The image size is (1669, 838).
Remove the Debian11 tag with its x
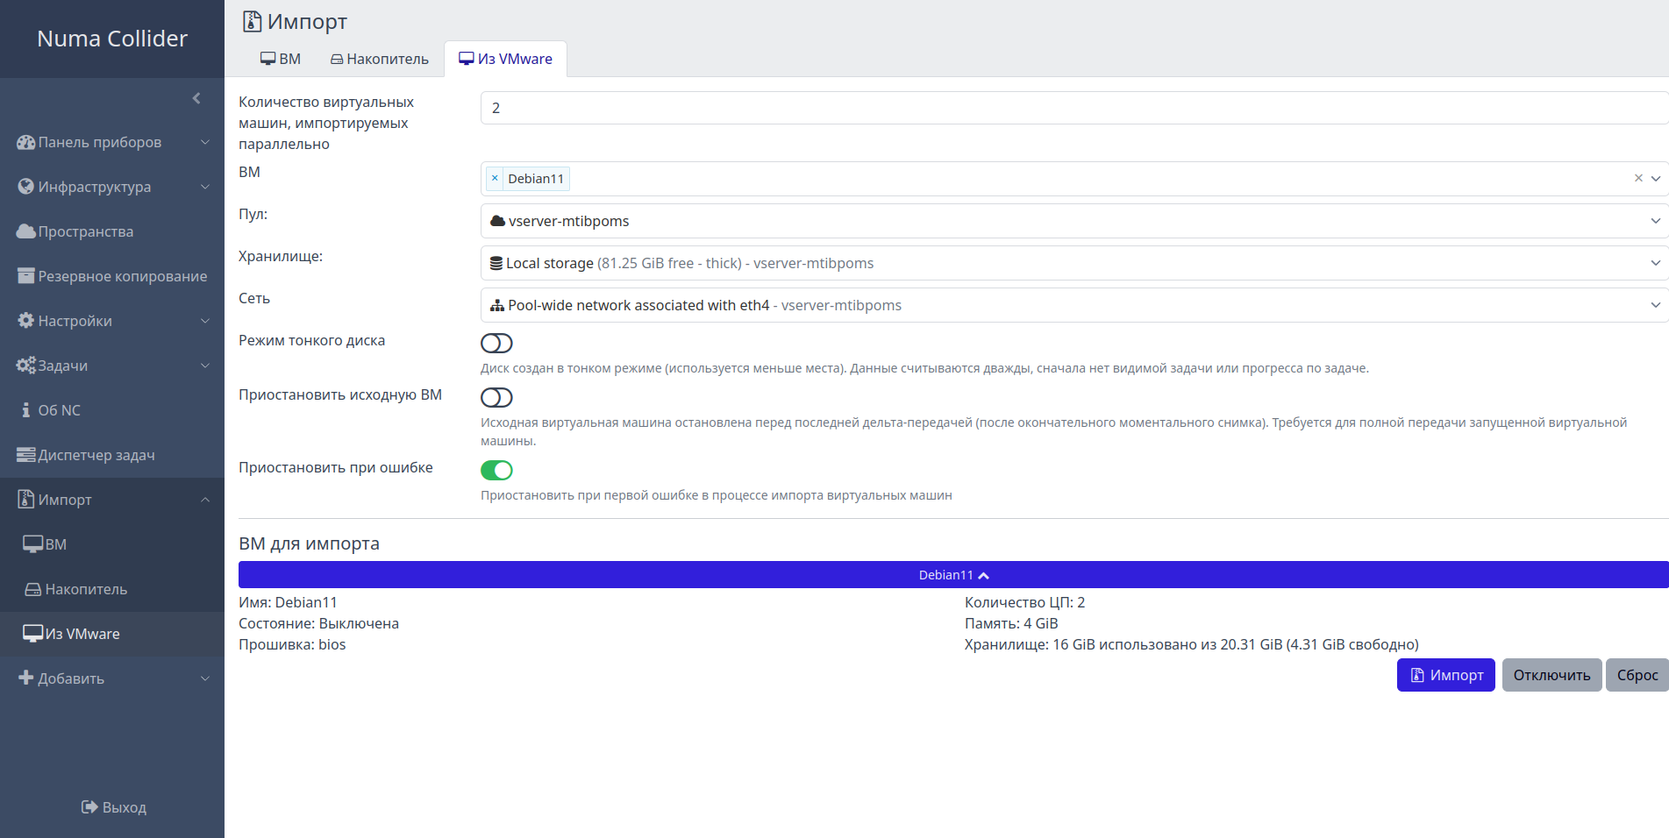click(x=495, y=179)
